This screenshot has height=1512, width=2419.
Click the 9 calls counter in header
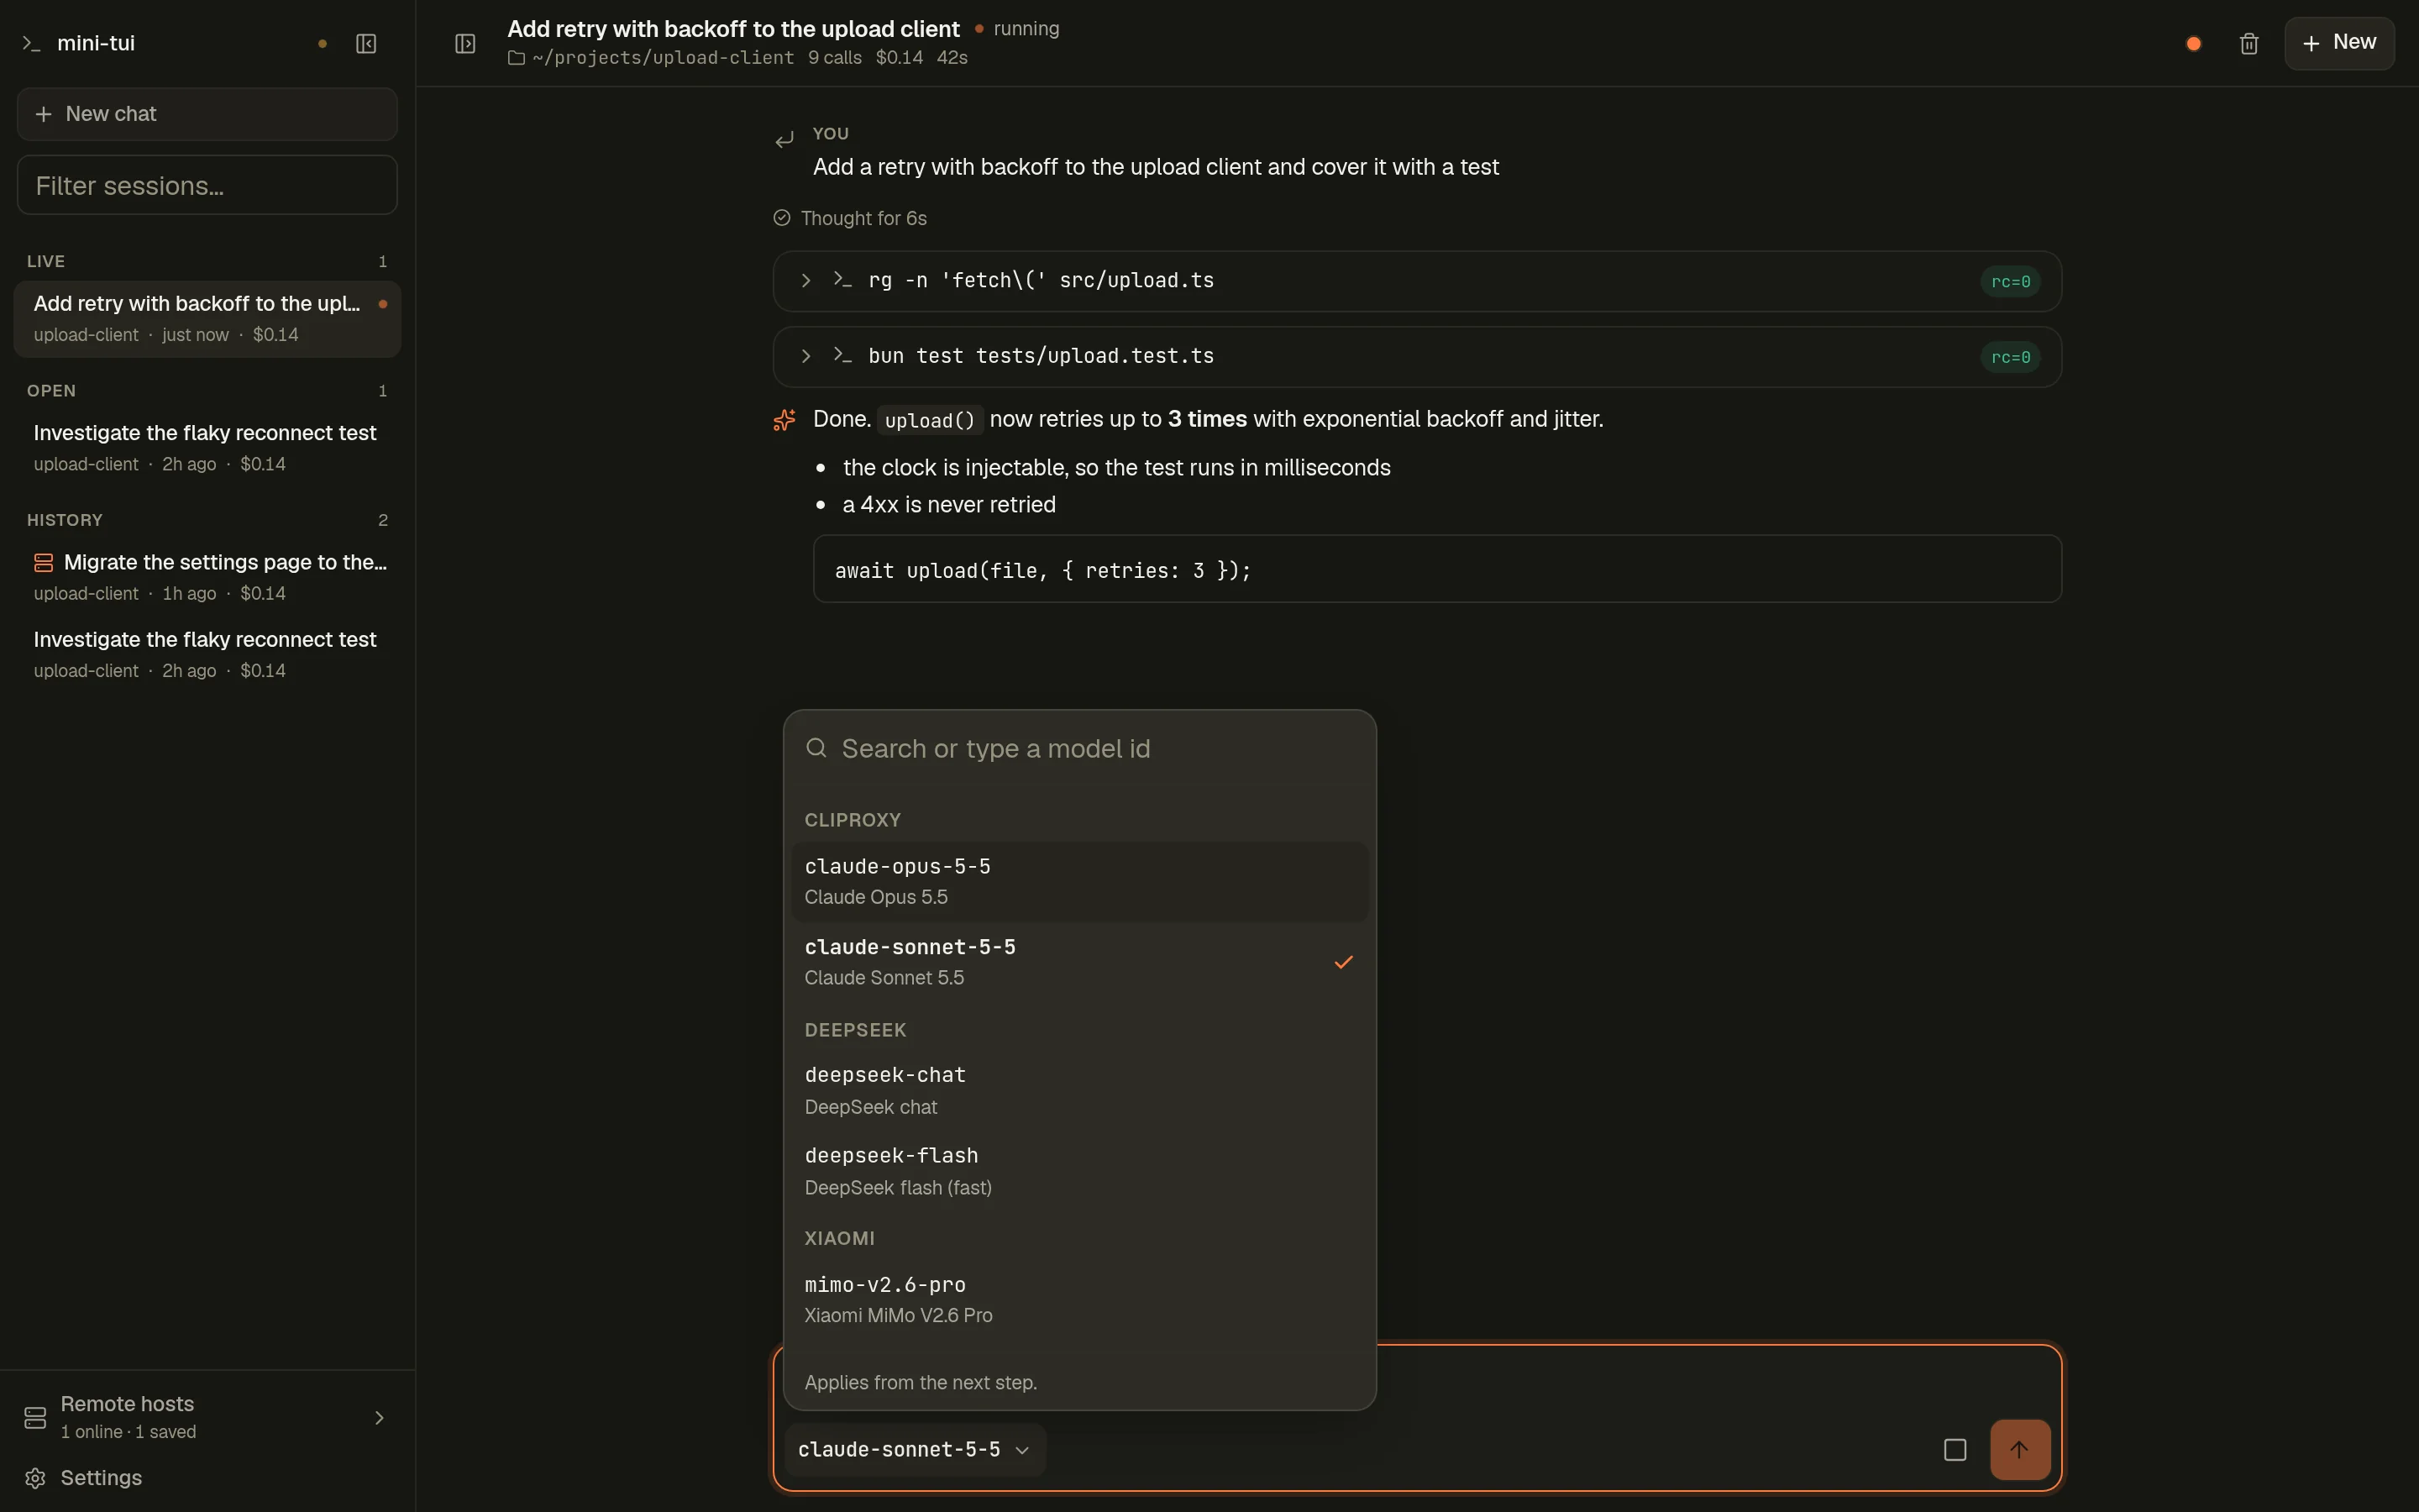tap(835, 58)
